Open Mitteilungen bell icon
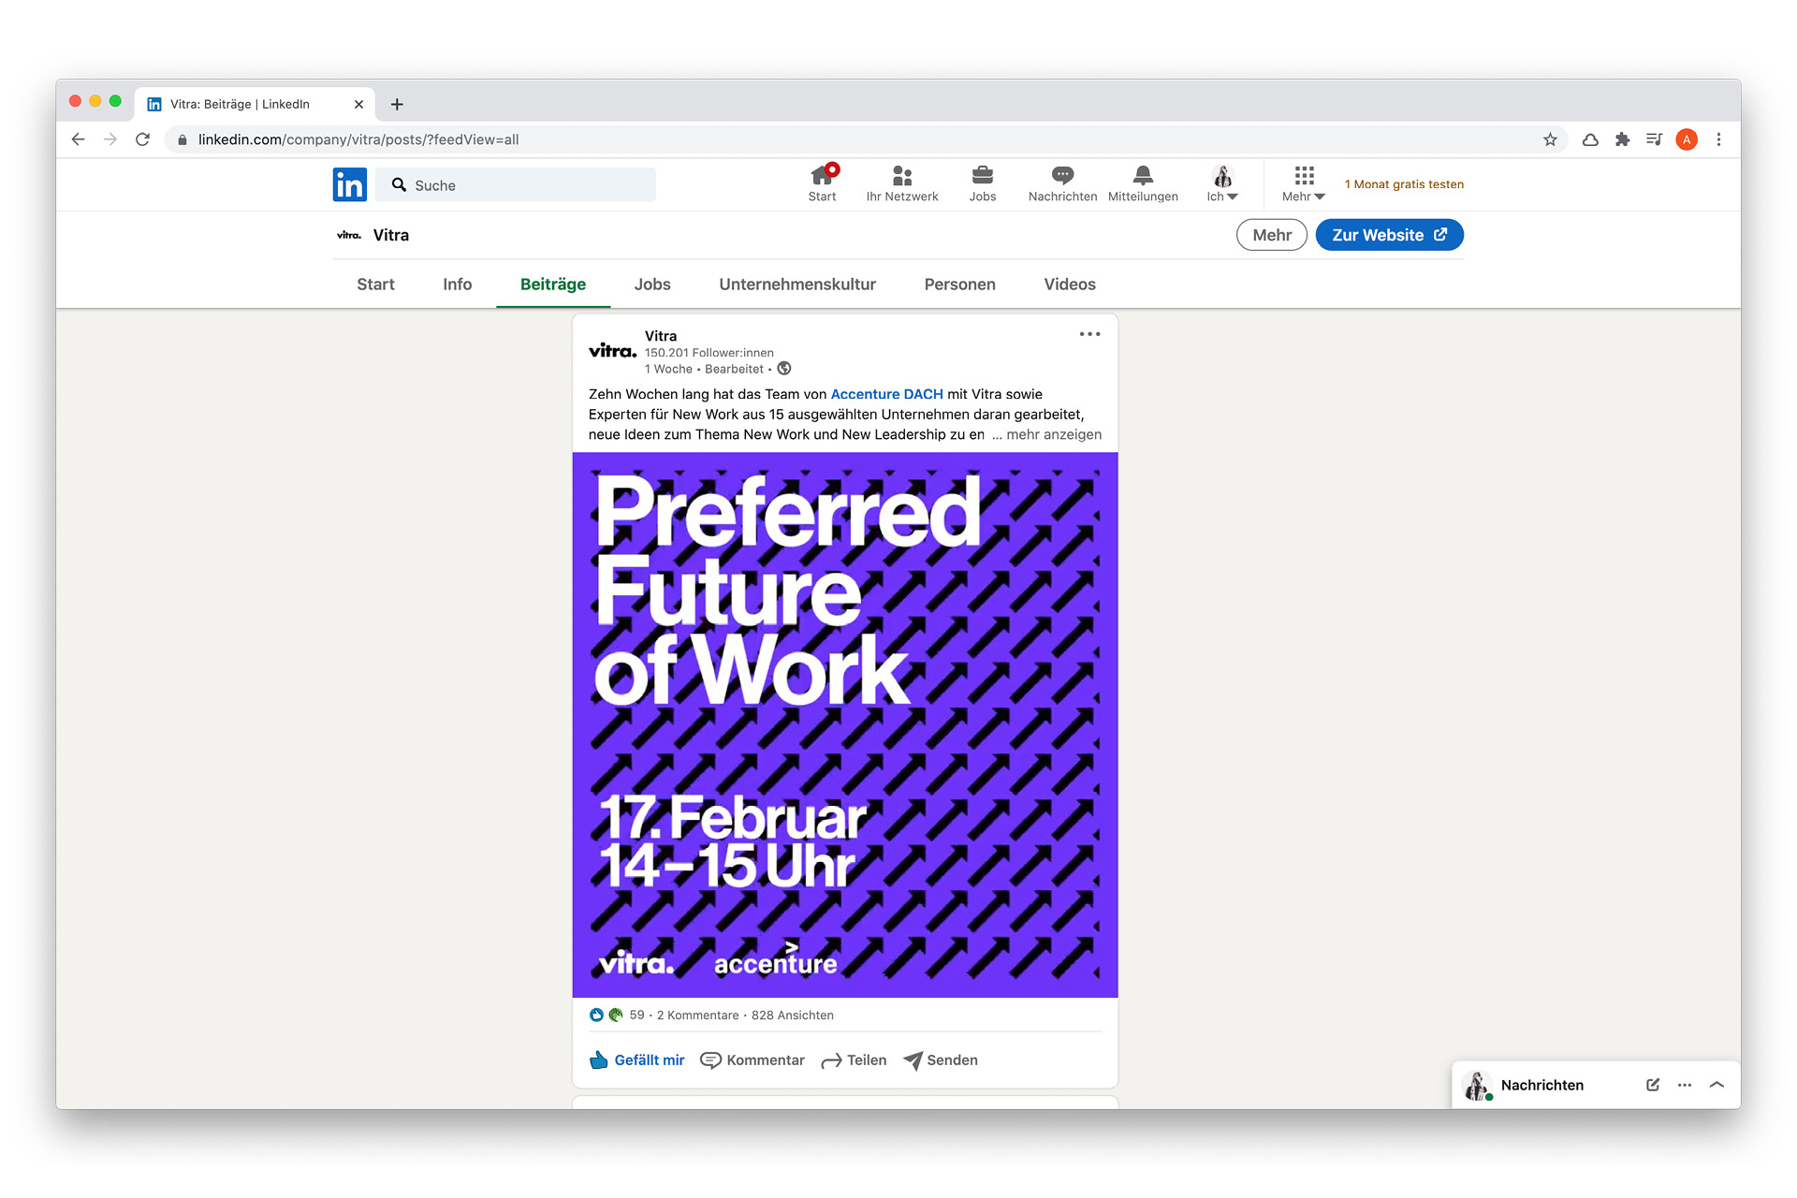The height and width of the screenshot is (1198, 1797). (x=1143, y=183)
